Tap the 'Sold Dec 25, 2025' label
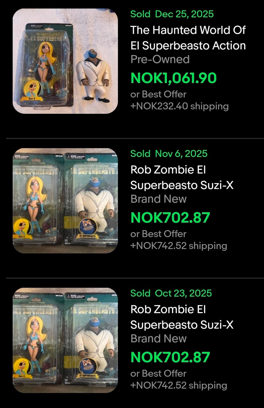264x408 pixels. click(x=172, y=14)
